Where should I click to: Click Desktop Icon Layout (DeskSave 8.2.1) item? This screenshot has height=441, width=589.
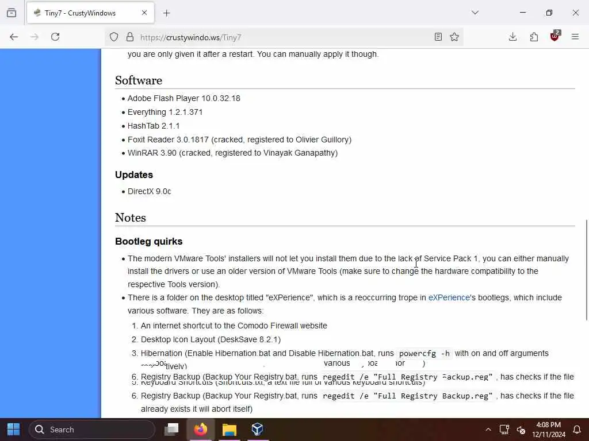[211, 340]
